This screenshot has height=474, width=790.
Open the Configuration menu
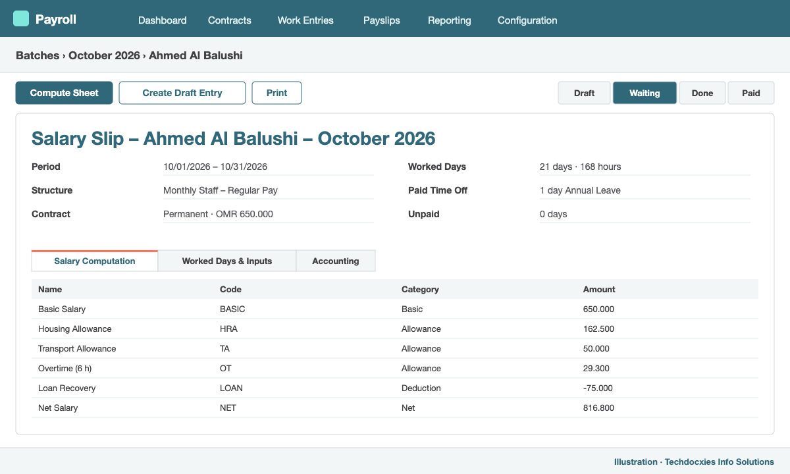pos(527,20)
